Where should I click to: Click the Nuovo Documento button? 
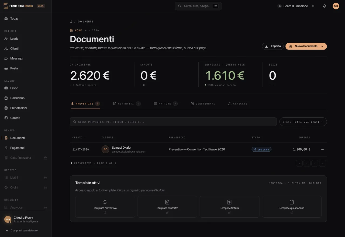point(306,46)
